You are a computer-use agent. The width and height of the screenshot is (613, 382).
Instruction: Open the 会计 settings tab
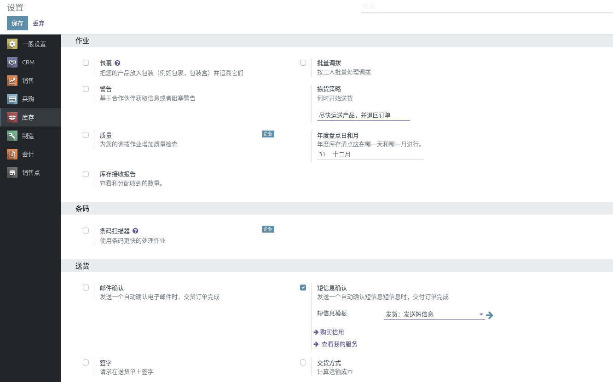[x=30, y=154]
